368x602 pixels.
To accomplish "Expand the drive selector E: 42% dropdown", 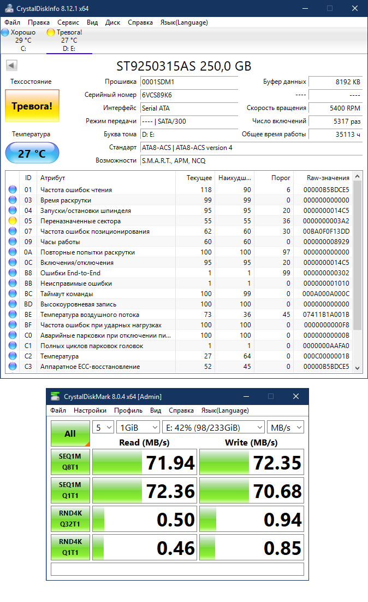I will [213, 427].
